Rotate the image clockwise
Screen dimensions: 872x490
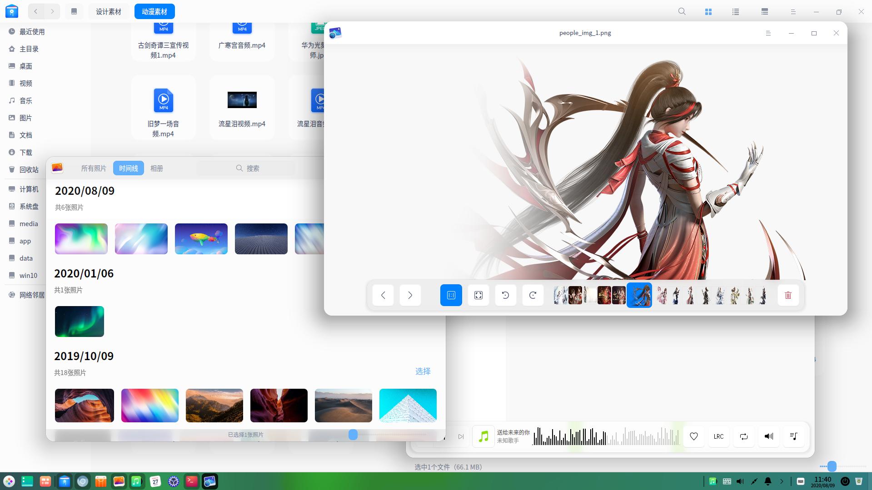click(x=533, y=295)
